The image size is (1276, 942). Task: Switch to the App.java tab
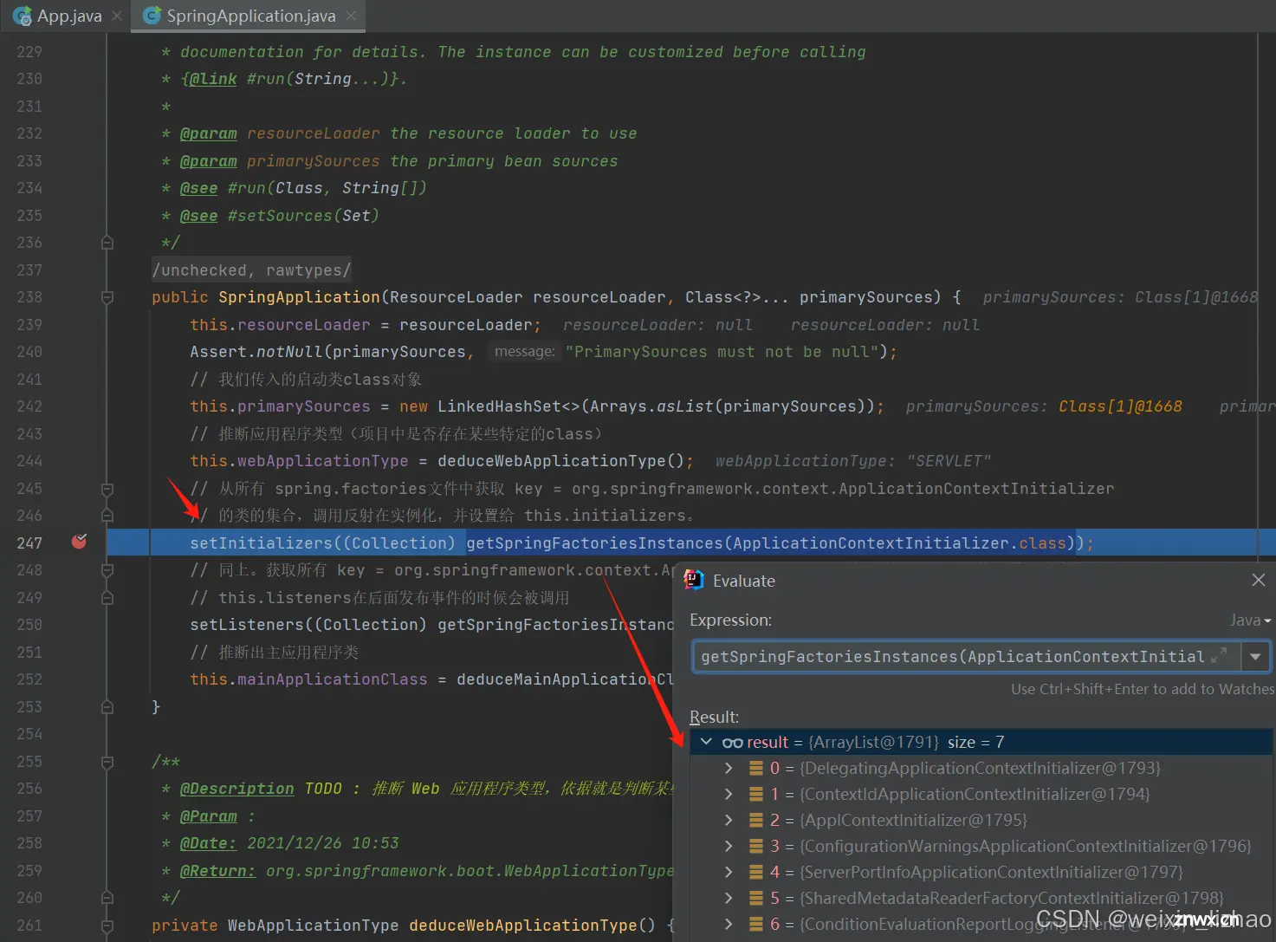point(68,16)
